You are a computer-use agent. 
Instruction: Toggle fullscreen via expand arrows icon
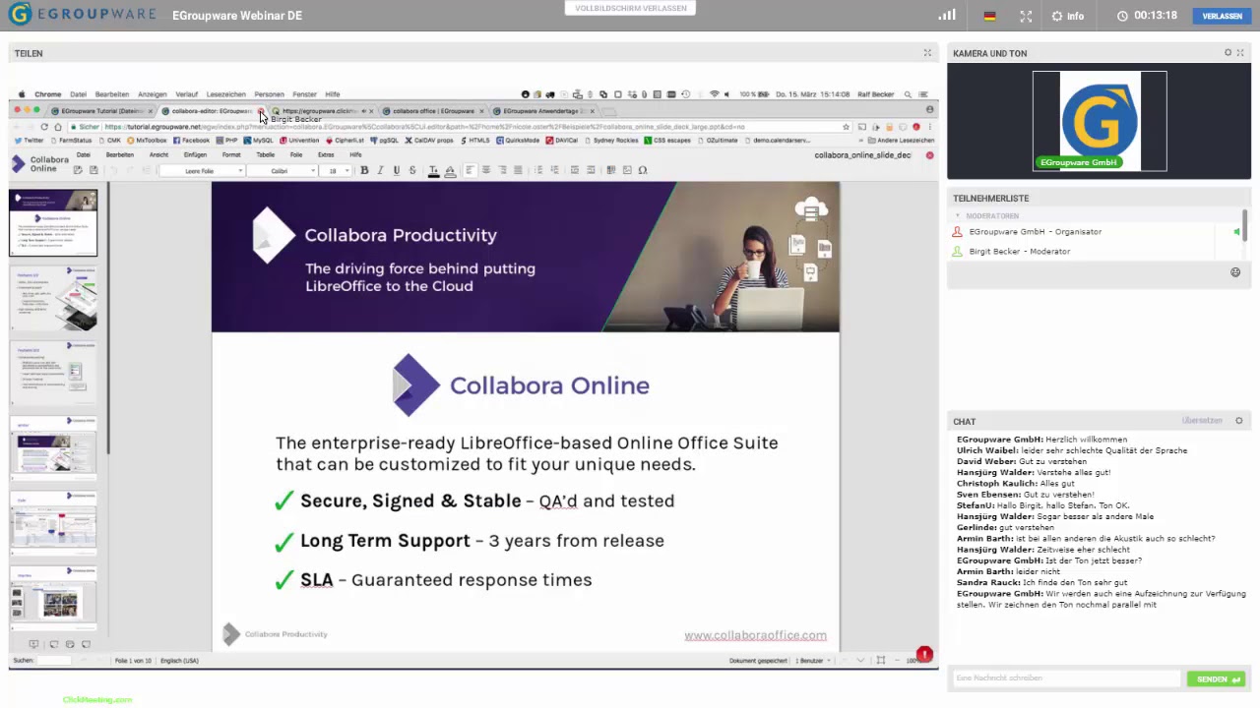(x=1026, y=16)
